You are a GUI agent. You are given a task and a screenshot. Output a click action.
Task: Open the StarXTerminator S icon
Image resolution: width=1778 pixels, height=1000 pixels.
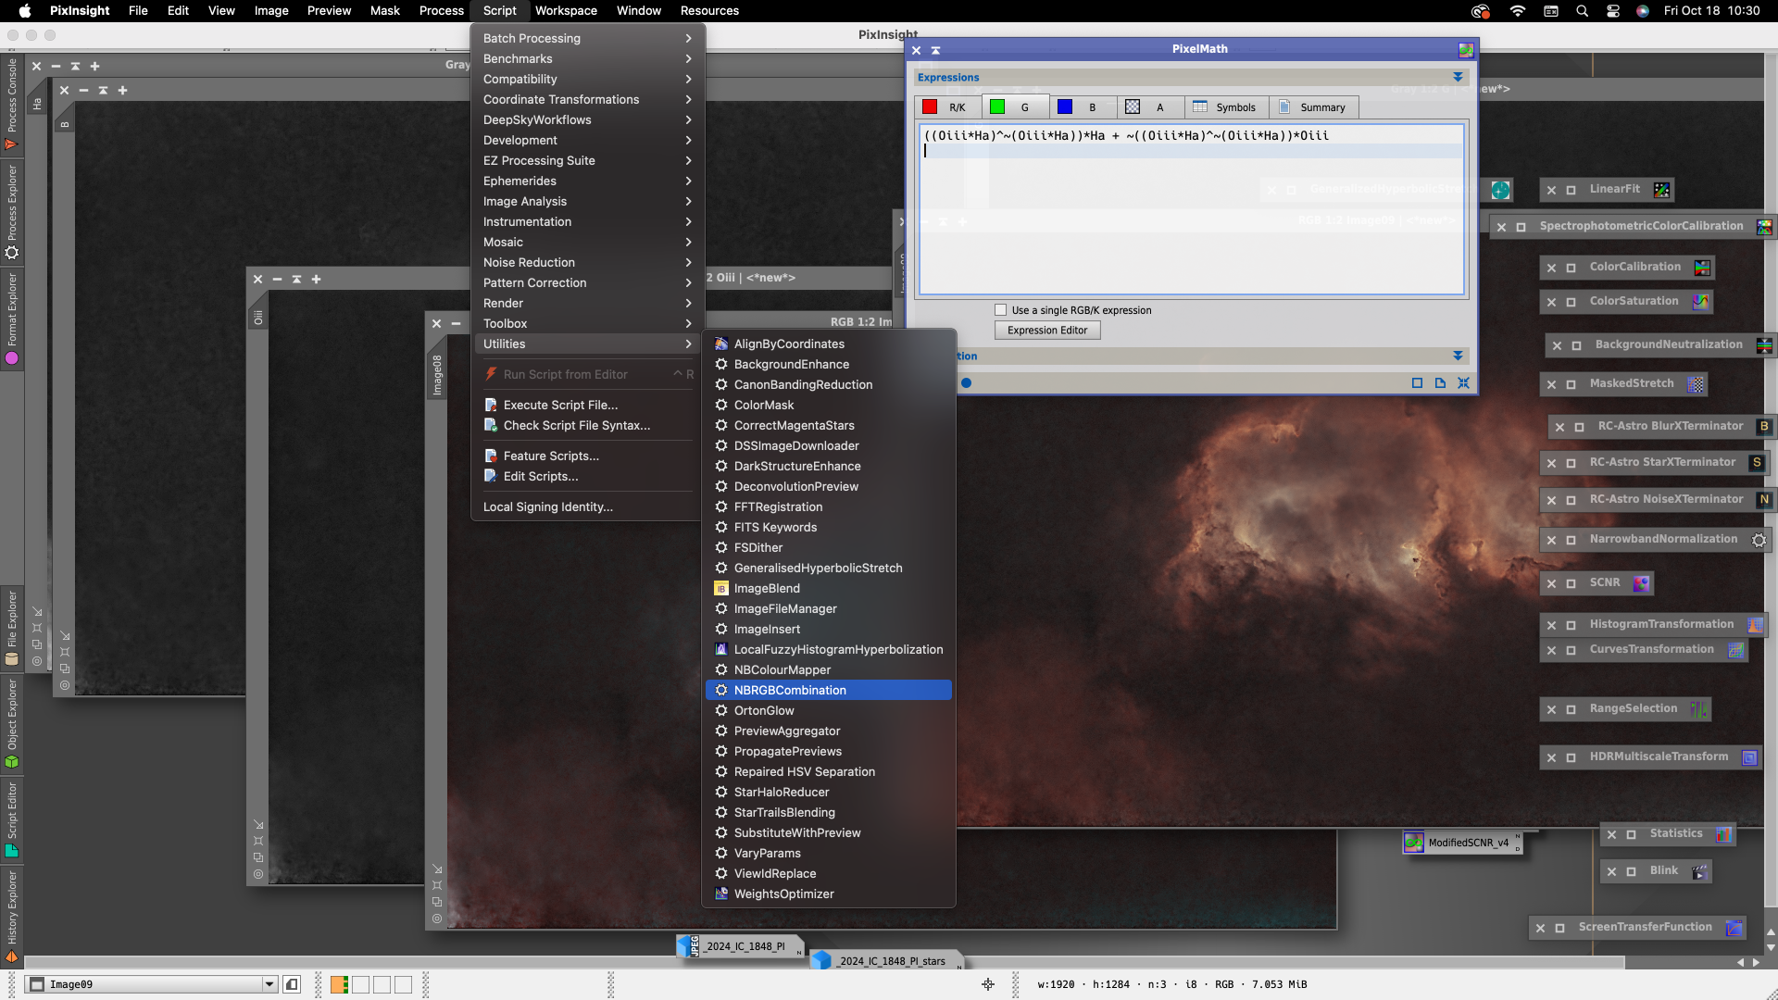(1757, 463)
